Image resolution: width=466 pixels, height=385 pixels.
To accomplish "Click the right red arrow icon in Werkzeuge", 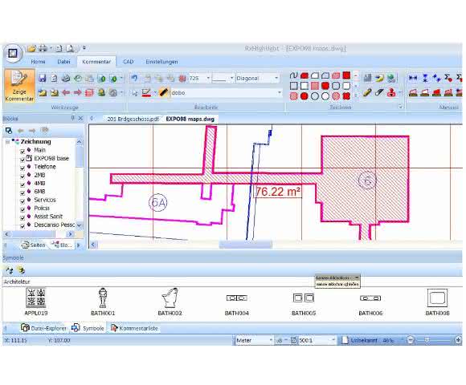I will pyautogui.click(x=78, y=93).
